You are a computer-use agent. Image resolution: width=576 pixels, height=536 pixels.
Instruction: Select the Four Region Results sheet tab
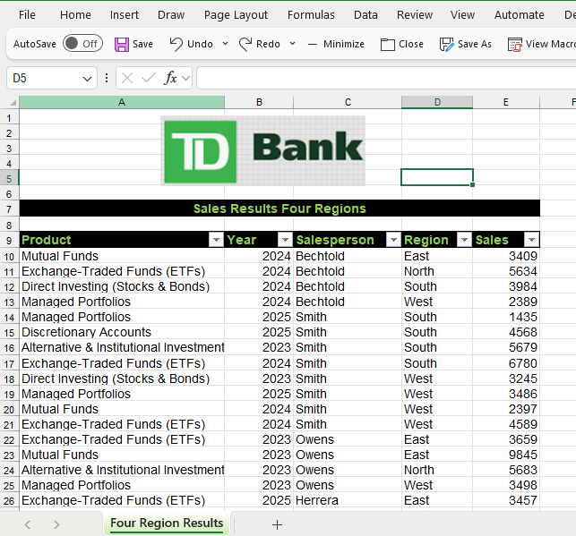click(167, 523)
